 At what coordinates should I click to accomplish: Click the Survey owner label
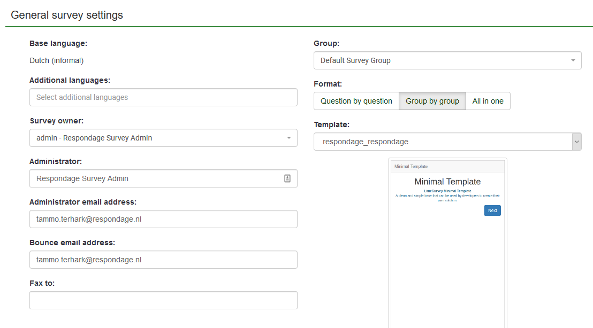(x=56, y=121)
